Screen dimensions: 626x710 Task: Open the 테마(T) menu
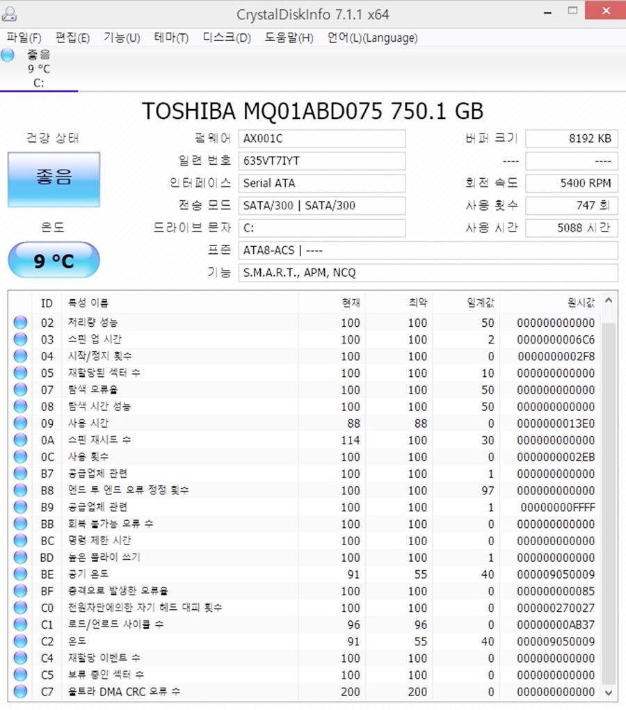pos(171,38)
